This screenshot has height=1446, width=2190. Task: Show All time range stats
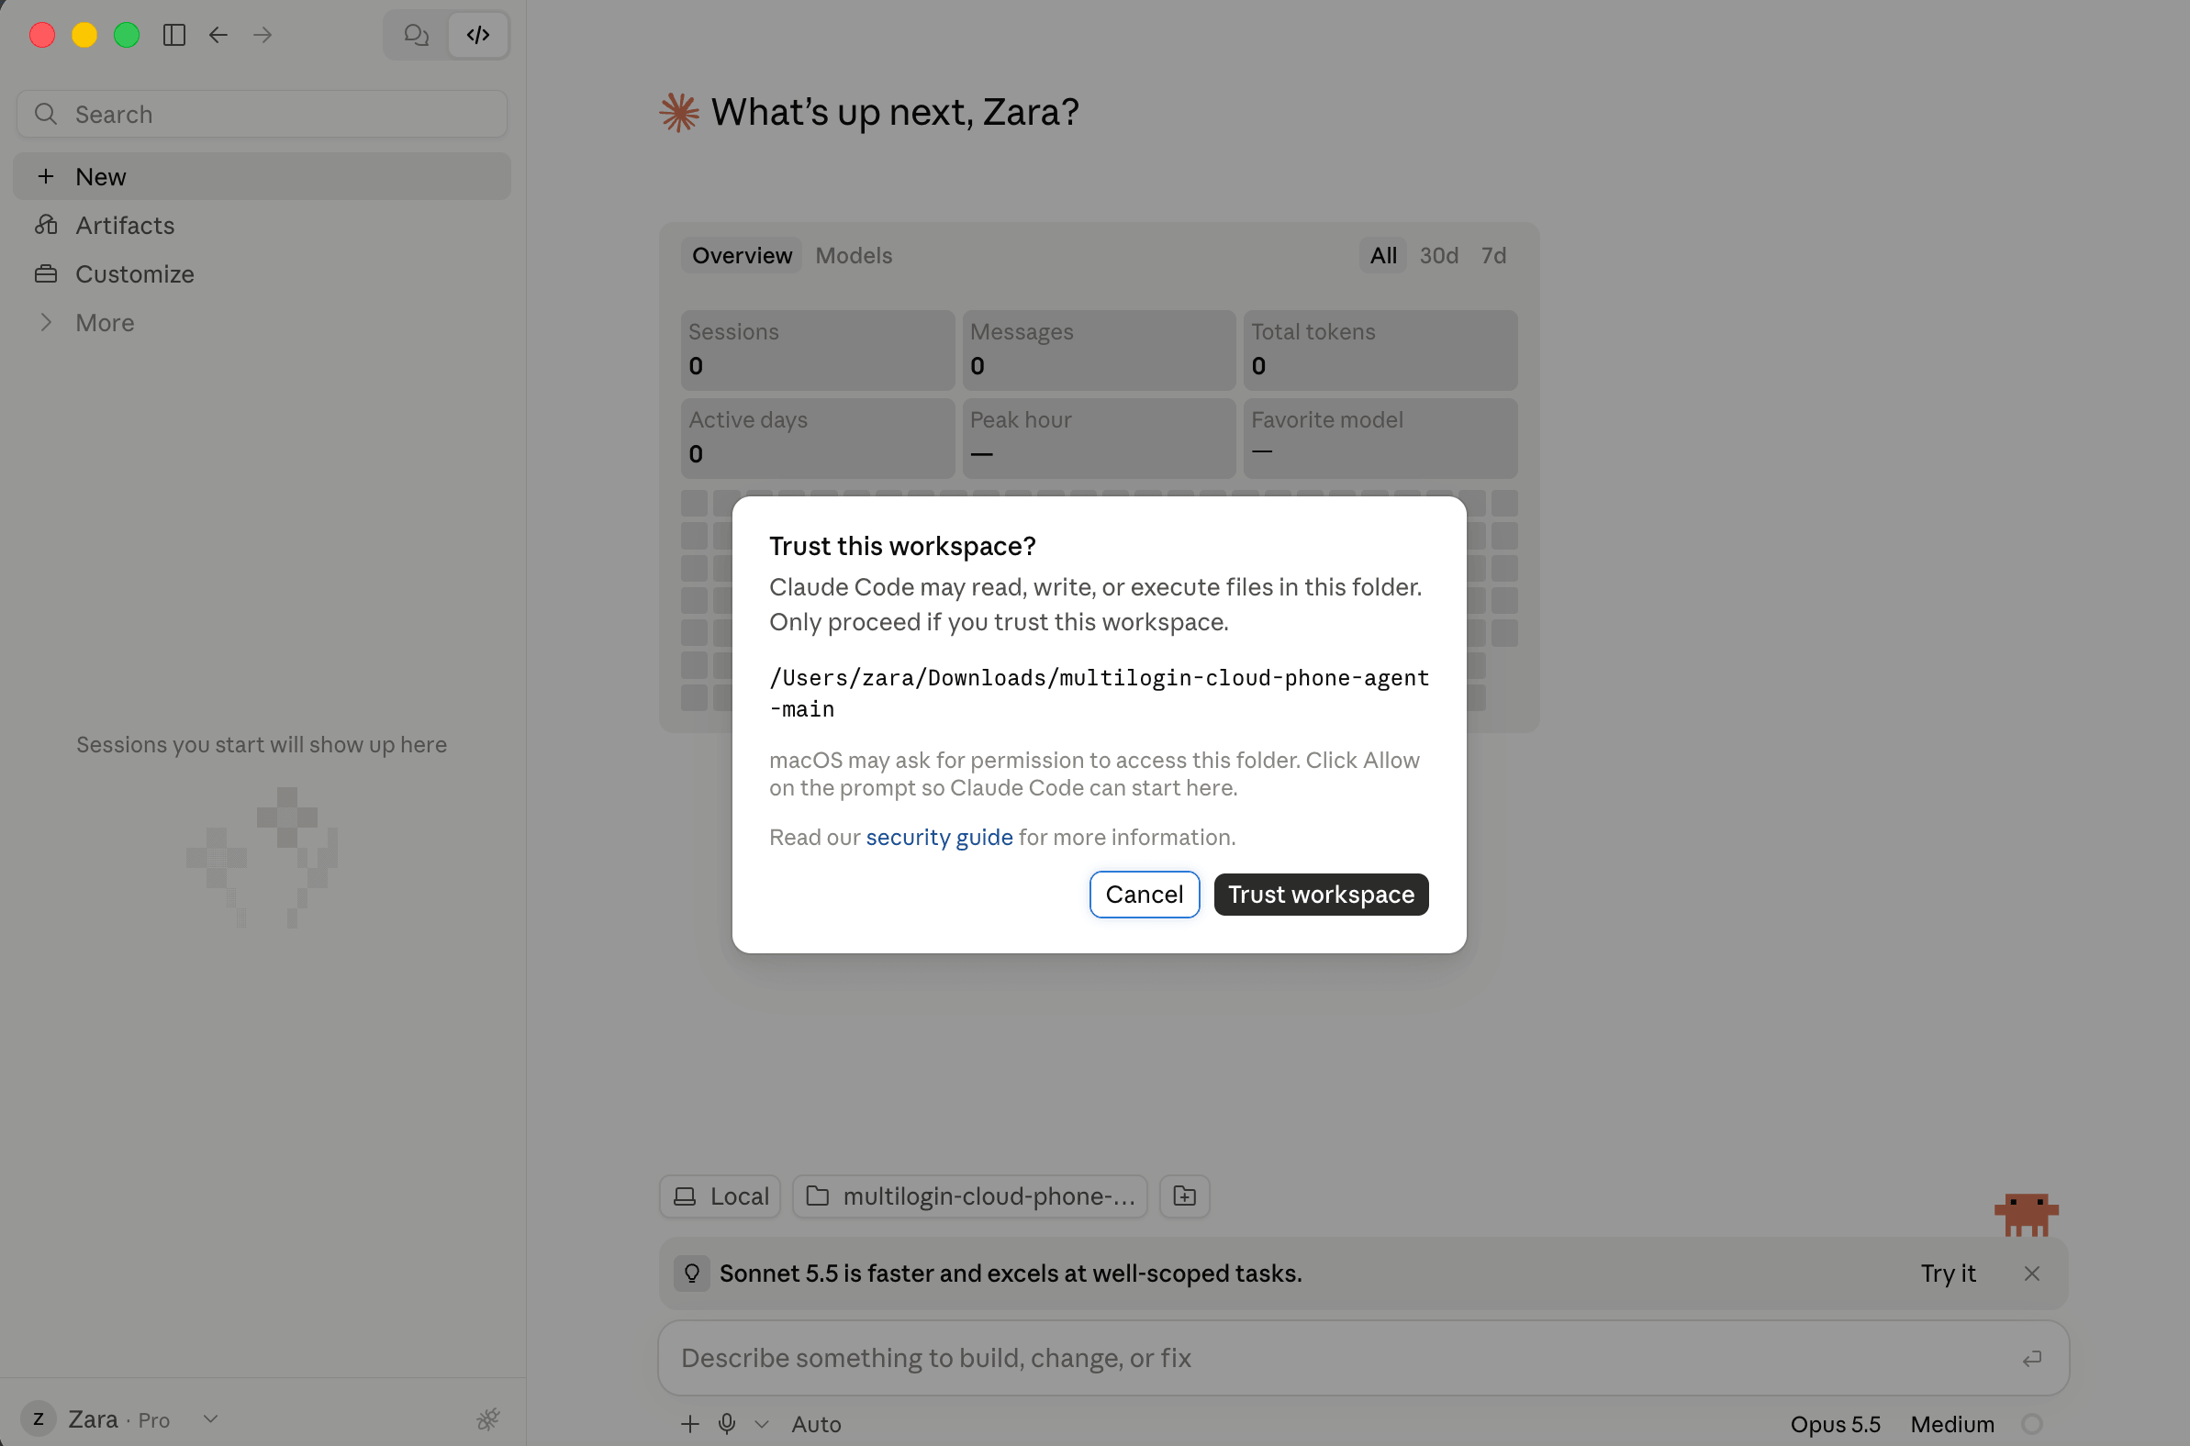[1383, 255]
